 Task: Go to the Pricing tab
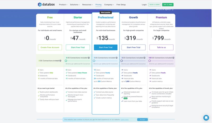(98, 5)
